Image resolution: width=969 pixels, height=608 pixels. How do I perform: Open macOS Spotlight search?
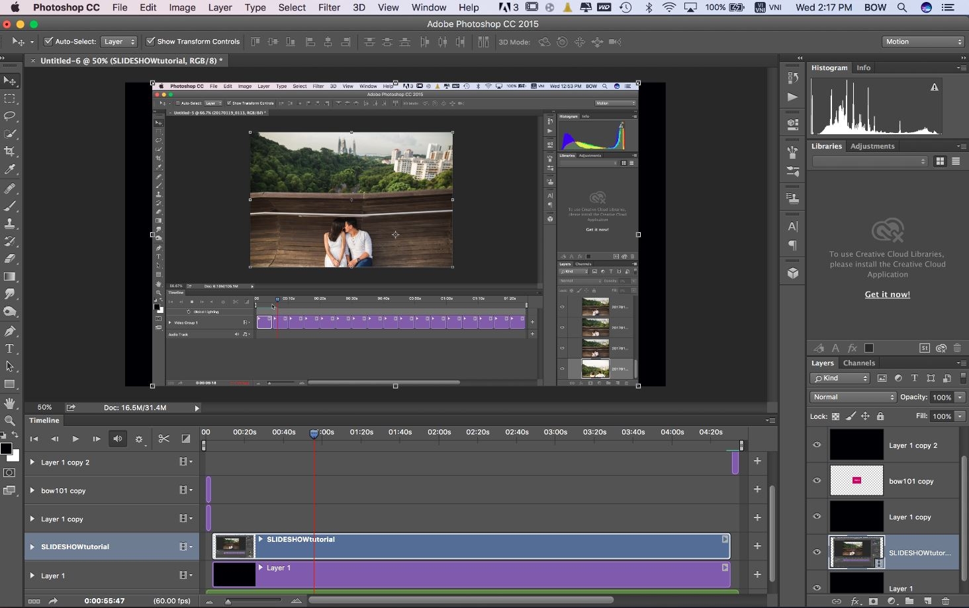coord(901,7)
